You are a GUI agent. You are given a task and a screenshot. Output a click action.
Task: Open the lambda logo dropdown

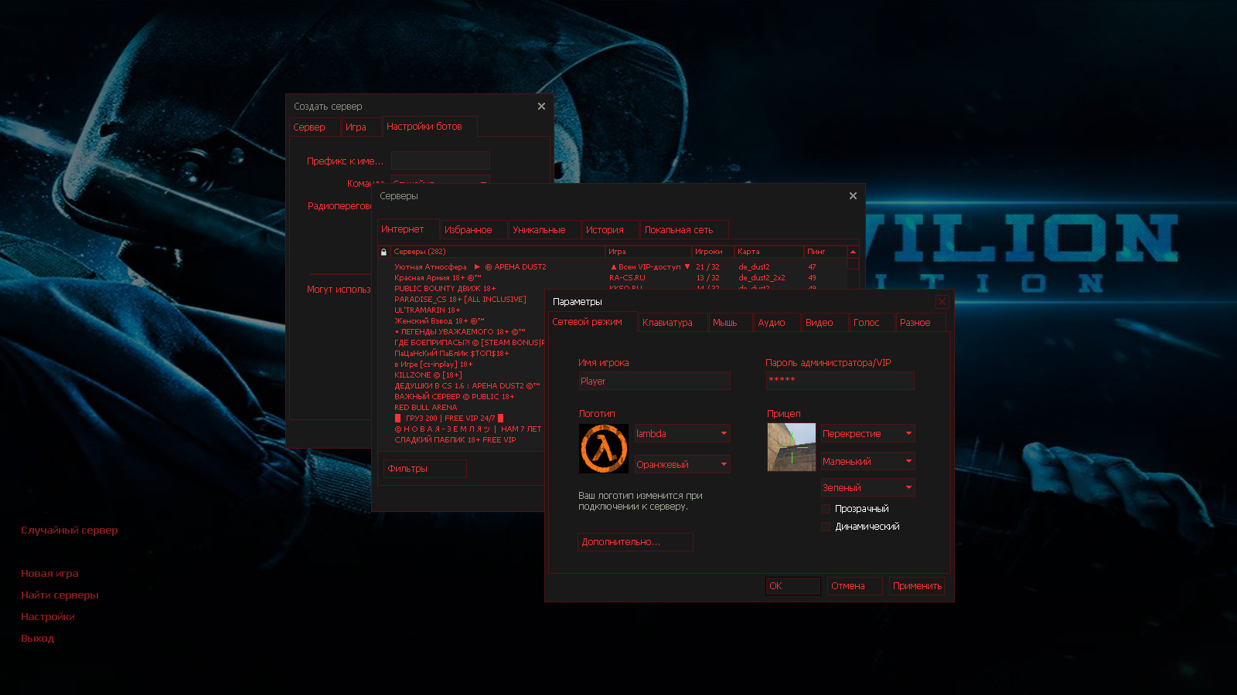pos(682,434)
